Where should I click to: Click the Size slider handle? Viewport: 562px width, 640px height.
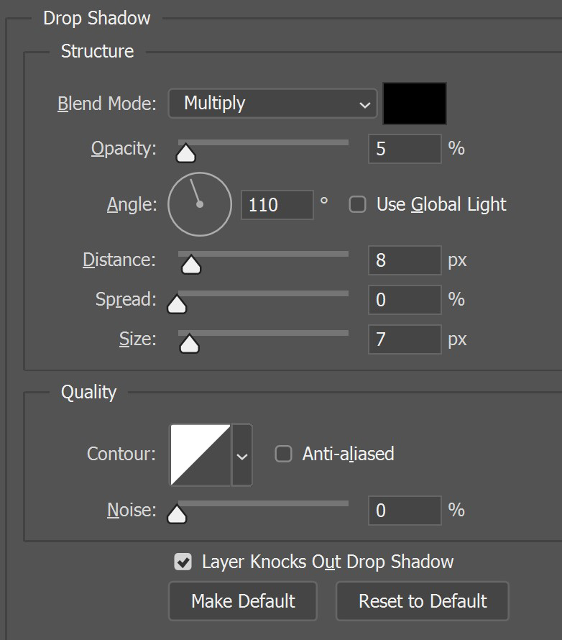pos(189,344)
